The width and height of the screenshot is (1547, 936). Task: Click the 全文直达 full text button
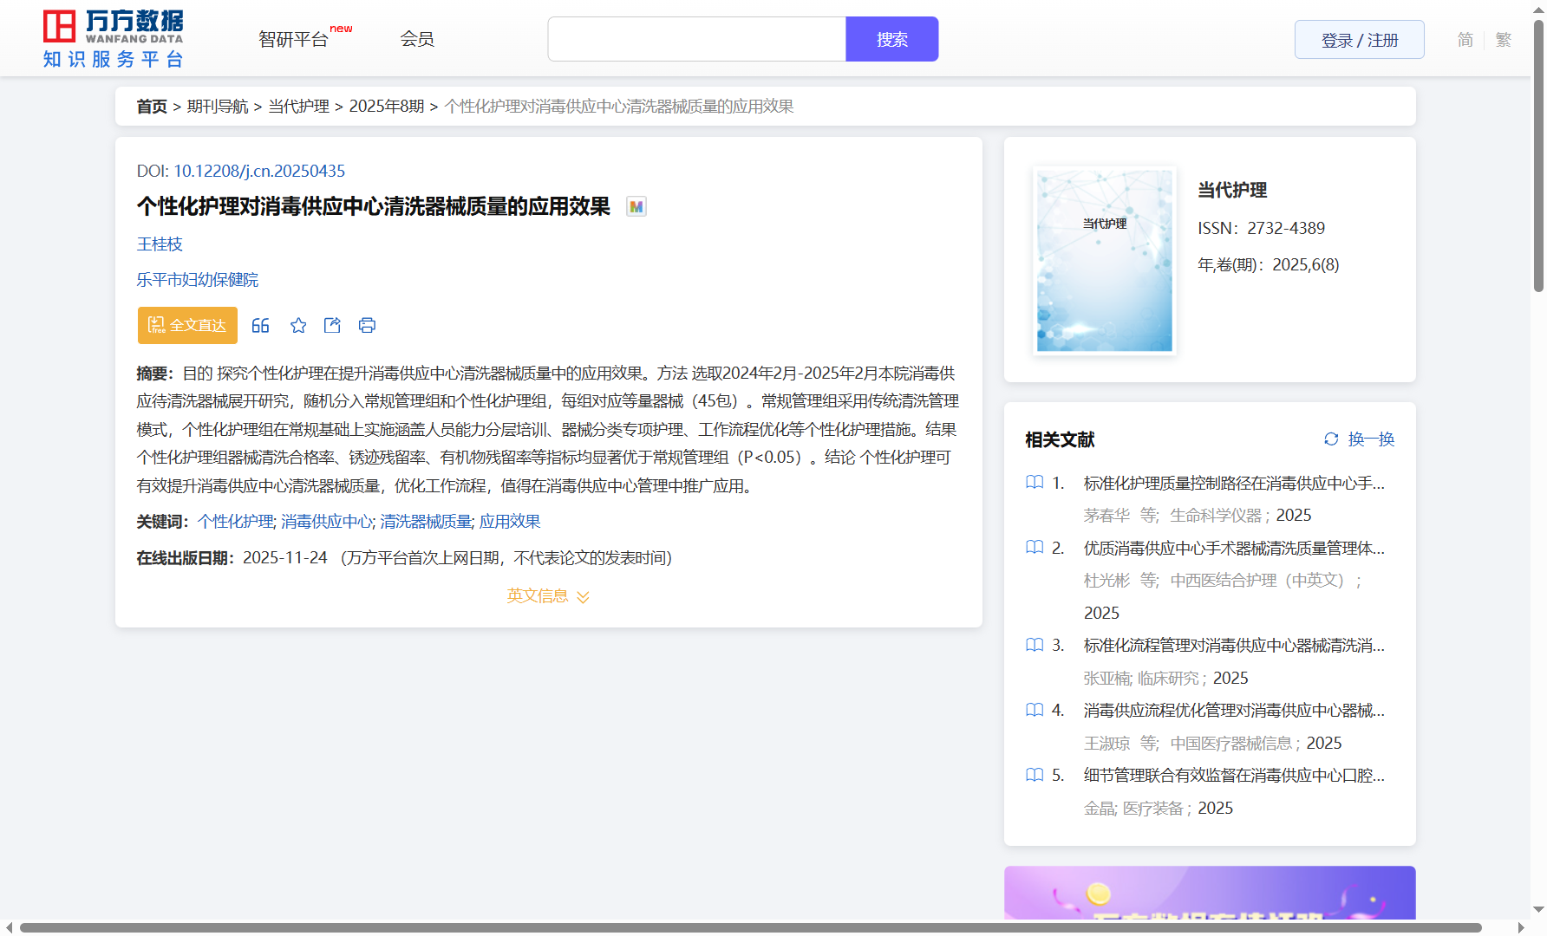click(187, 326)
